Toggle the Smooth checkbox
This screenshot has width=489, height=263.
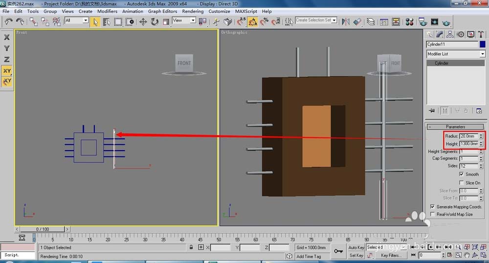click(461, 174)
